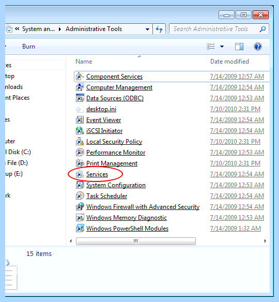Image resolution: width=279 pixels, height=302 pixels.
Task: Open the System Configuration link
Action: [x=116, y=185]
